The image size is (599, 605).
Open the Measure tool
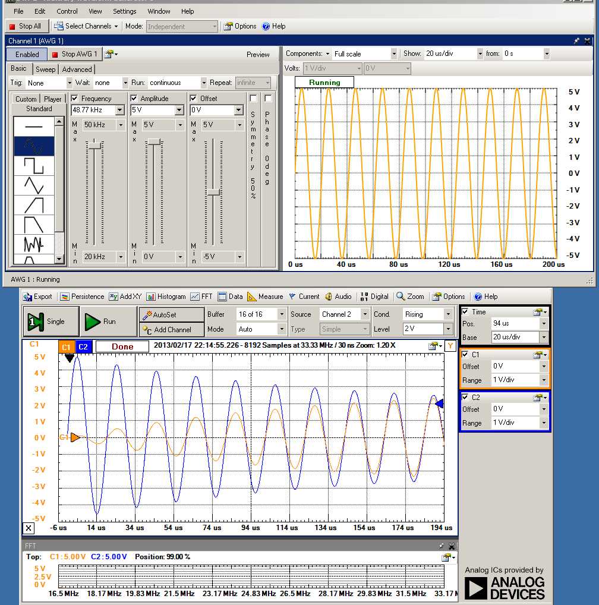click(266, 297)
